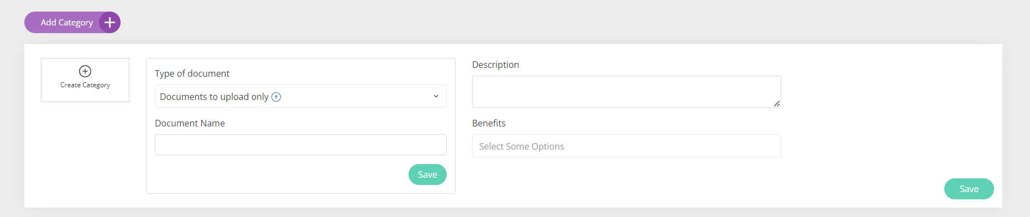
Task: Open the Benefits 'Select Some Options' multiselect
Action: 626,146
